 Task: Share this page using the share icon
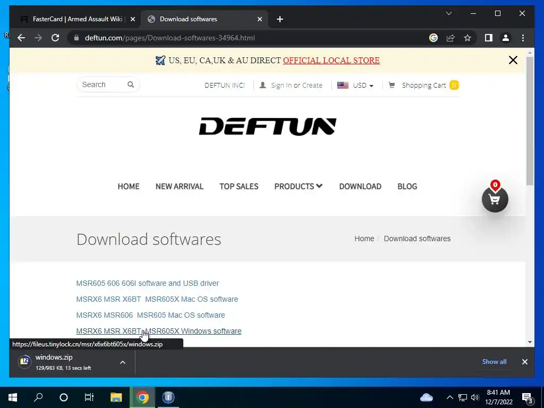[x=450, y=38]
